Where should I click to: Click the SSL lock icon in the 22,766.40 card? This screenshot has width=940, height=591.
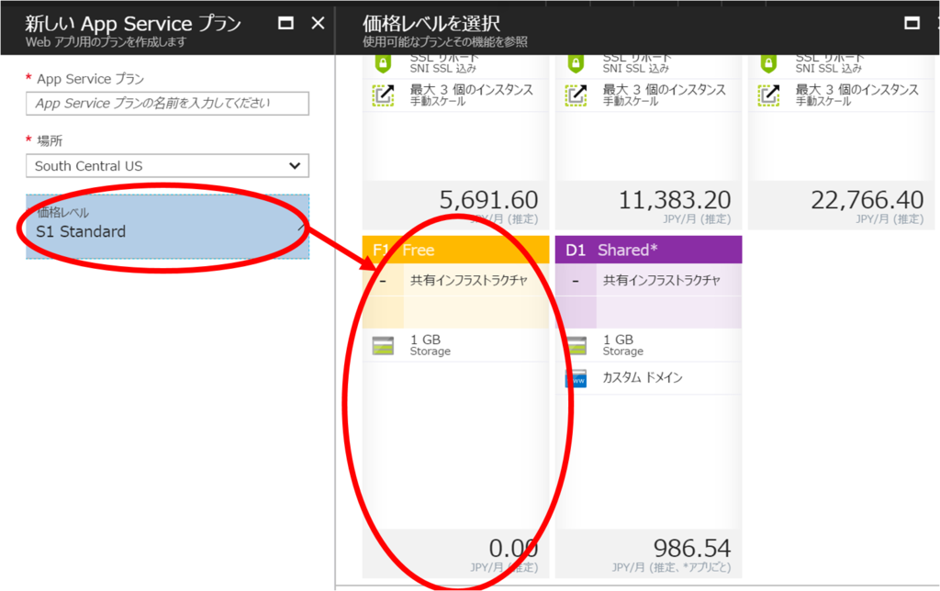click(769, 63)
